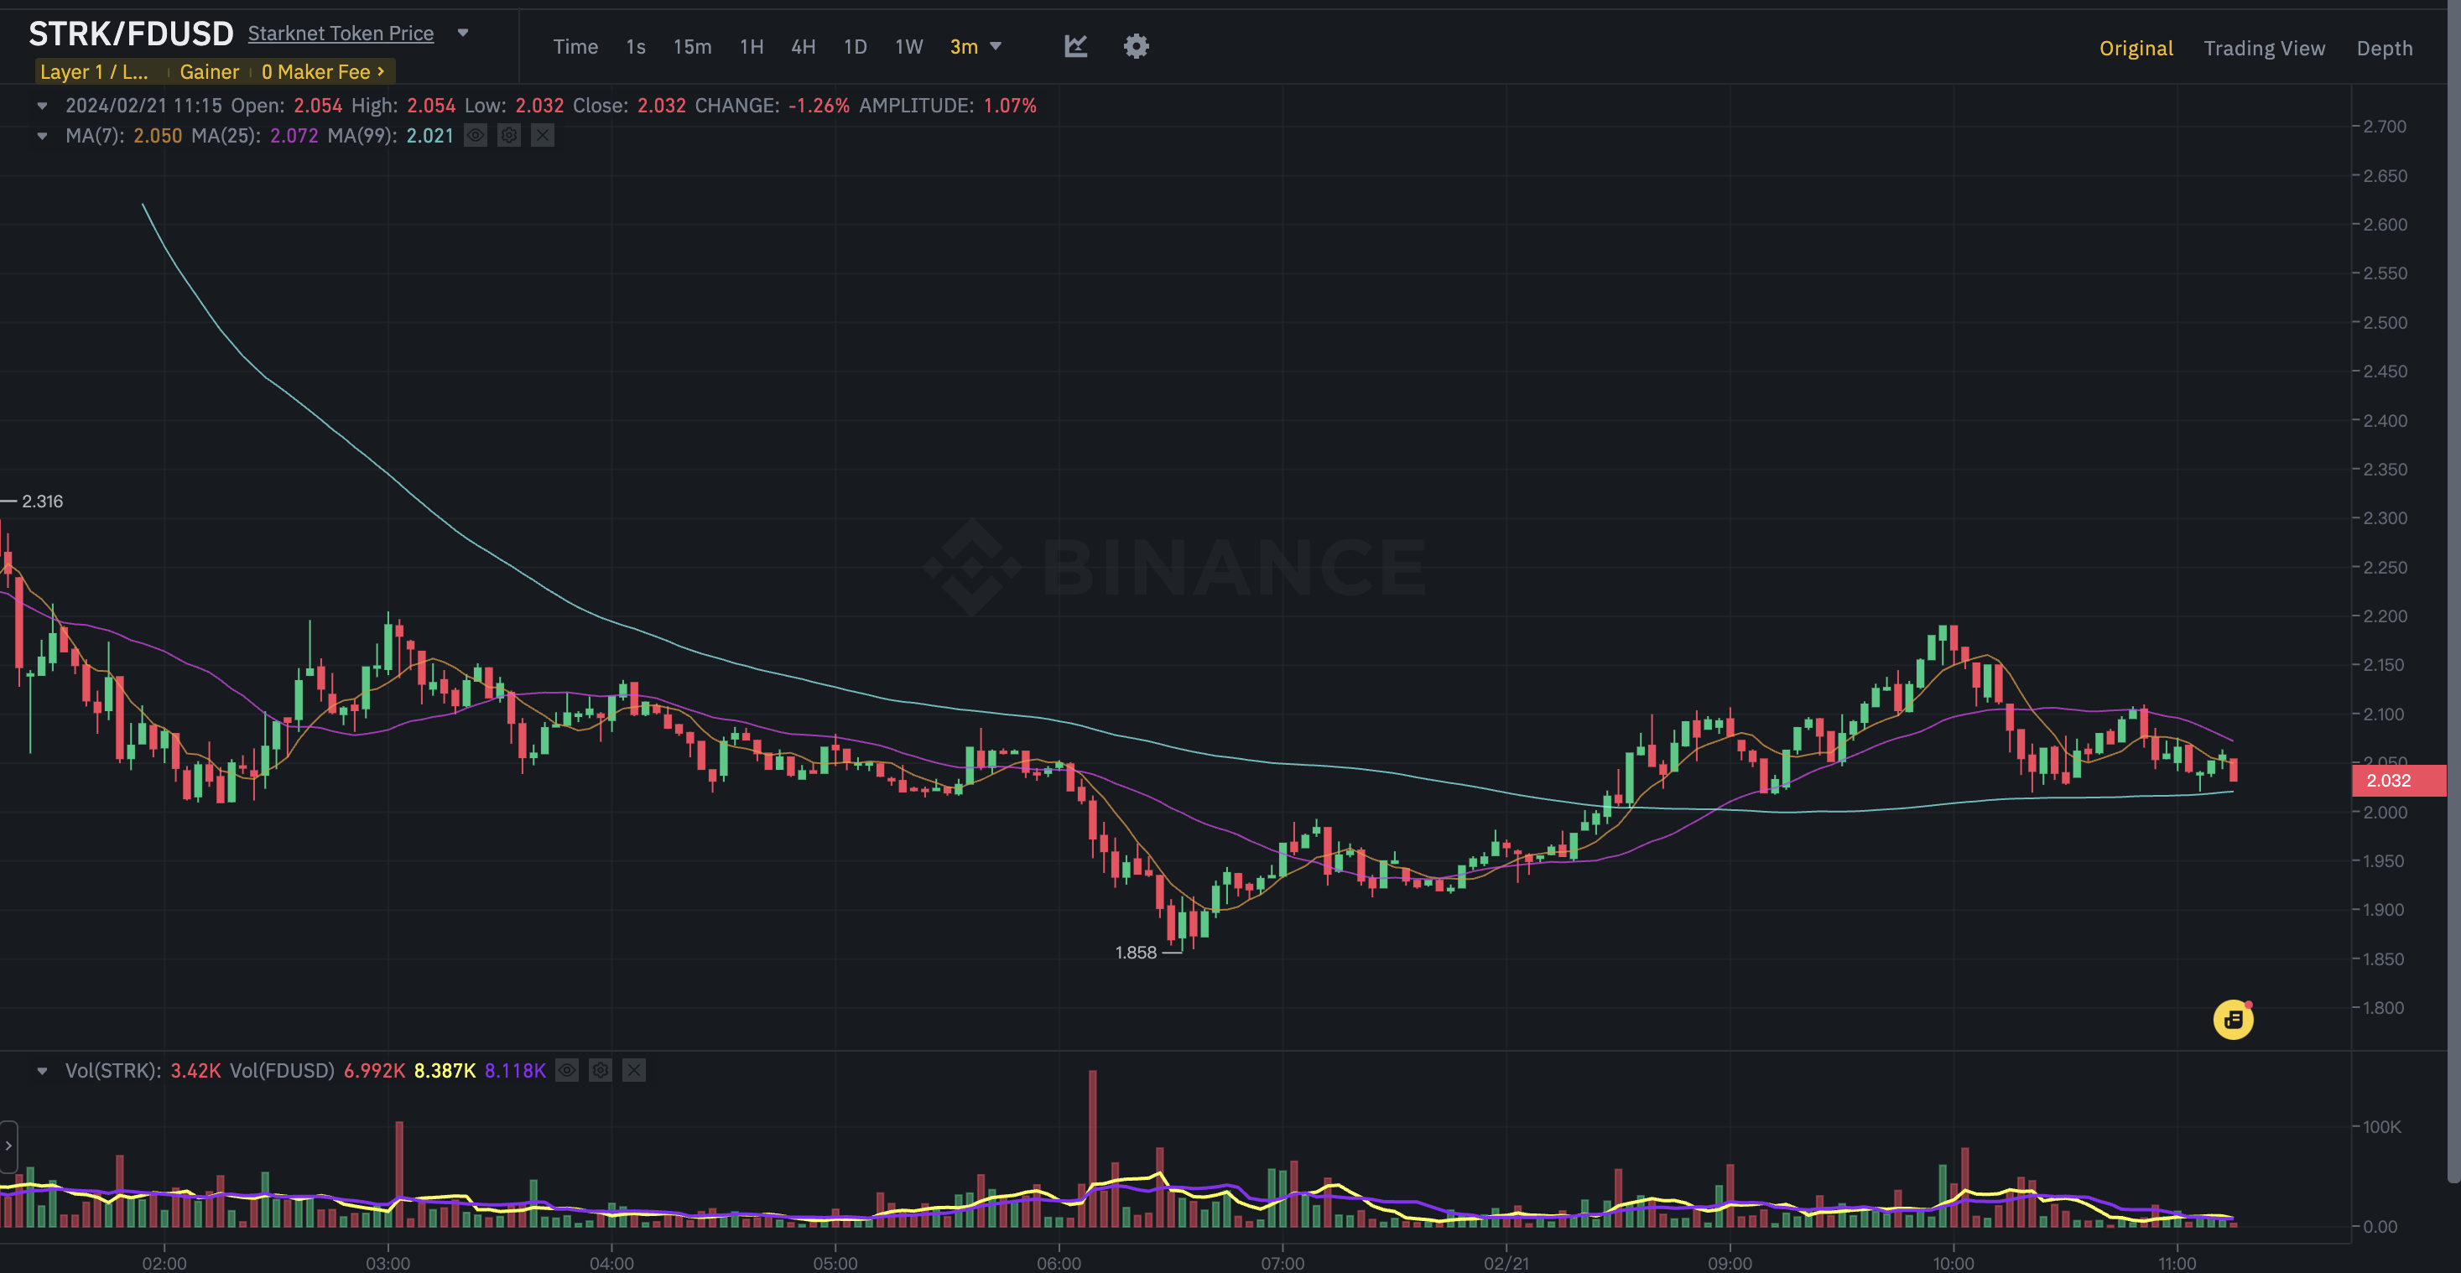The image size is (2461, 1273).
Task: Expand the STRK/FDUSD pair dropdown arrow
Action: pyautogui.click(x=463, y=34)
